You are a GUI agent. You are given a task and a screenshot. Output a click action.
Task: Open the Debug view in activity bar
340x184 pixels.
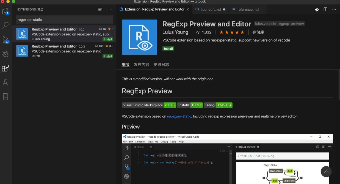pyautogui.click(x=5, y=54)
